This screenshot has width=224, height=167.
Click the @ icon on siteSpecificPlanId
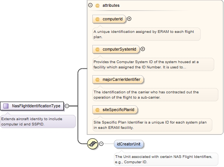(x=97, y=110)
